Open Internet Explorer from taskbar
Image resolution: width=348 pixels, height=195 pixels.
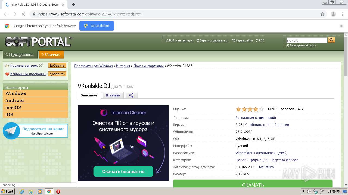tap(21, 191)
